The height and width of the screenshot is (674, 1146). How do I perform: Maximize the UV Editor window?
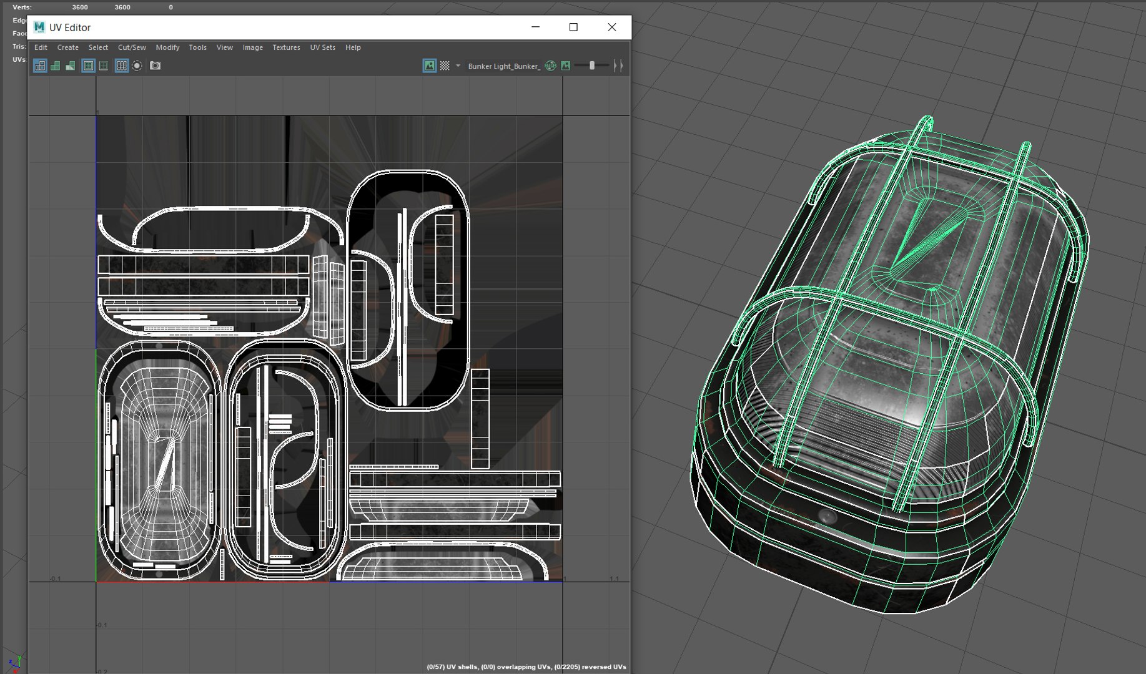click(573, 27)
